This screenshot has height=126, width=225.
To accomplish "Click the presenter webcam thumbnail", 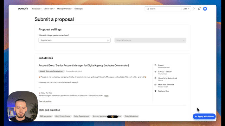I will [22, 107].
